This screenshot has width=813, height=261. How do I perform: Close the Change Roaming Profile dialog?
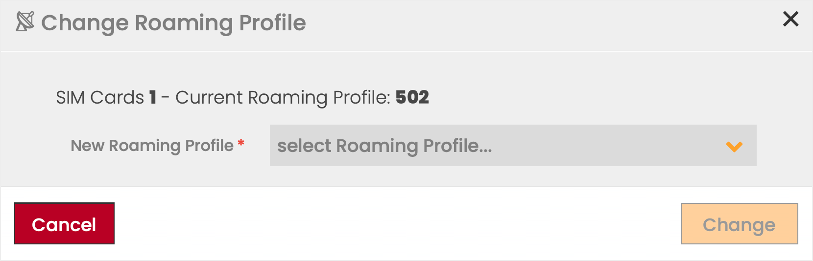coord(790,19)
